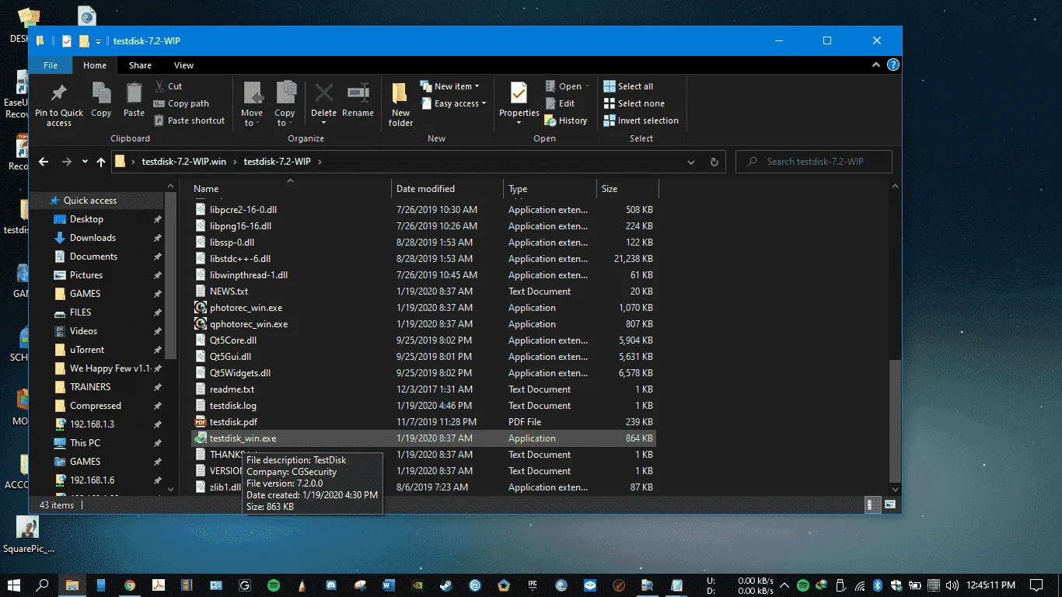Open uTorrent folder in navigation pane
1062x597 pixels.
(87, 350)
